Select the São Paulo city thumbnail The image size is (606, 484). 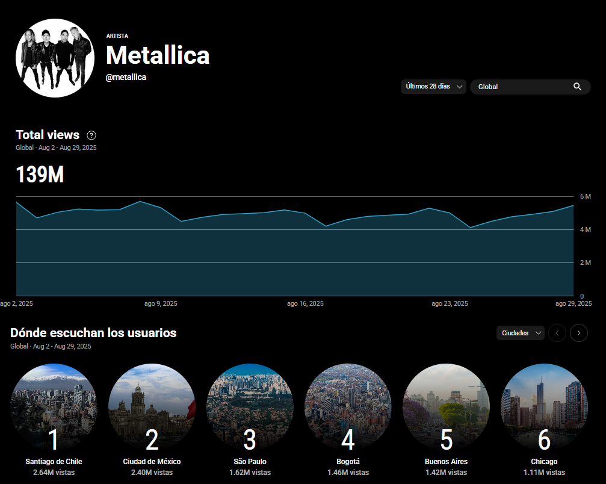point(250,407)
